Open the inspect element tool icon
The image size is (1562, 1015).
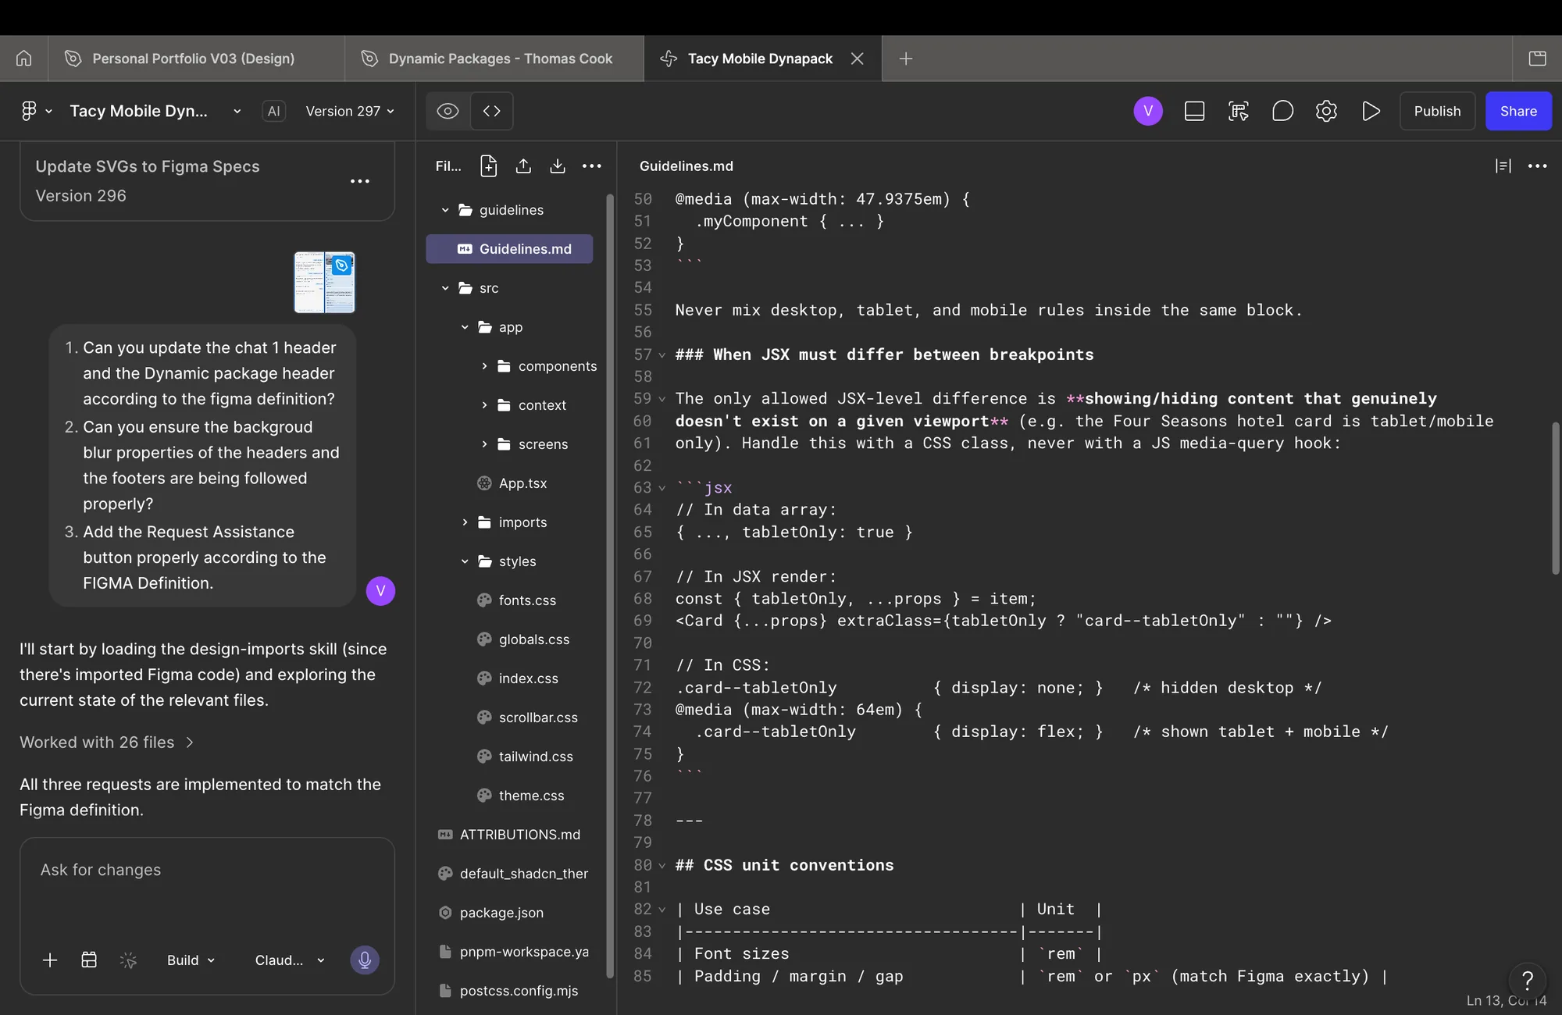pos(1238,111)
